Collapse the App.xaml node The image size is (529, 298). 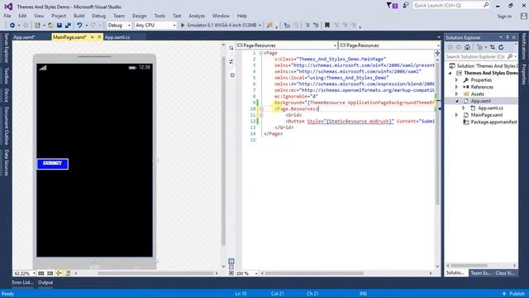[x=457, y=101]
